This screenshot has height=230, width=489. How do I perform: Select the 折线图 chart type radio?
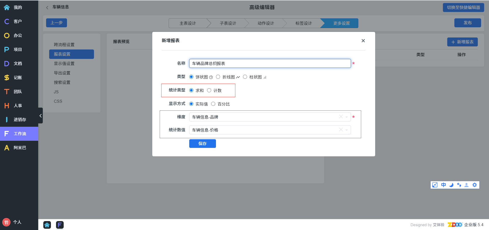(x=218, y=77)
